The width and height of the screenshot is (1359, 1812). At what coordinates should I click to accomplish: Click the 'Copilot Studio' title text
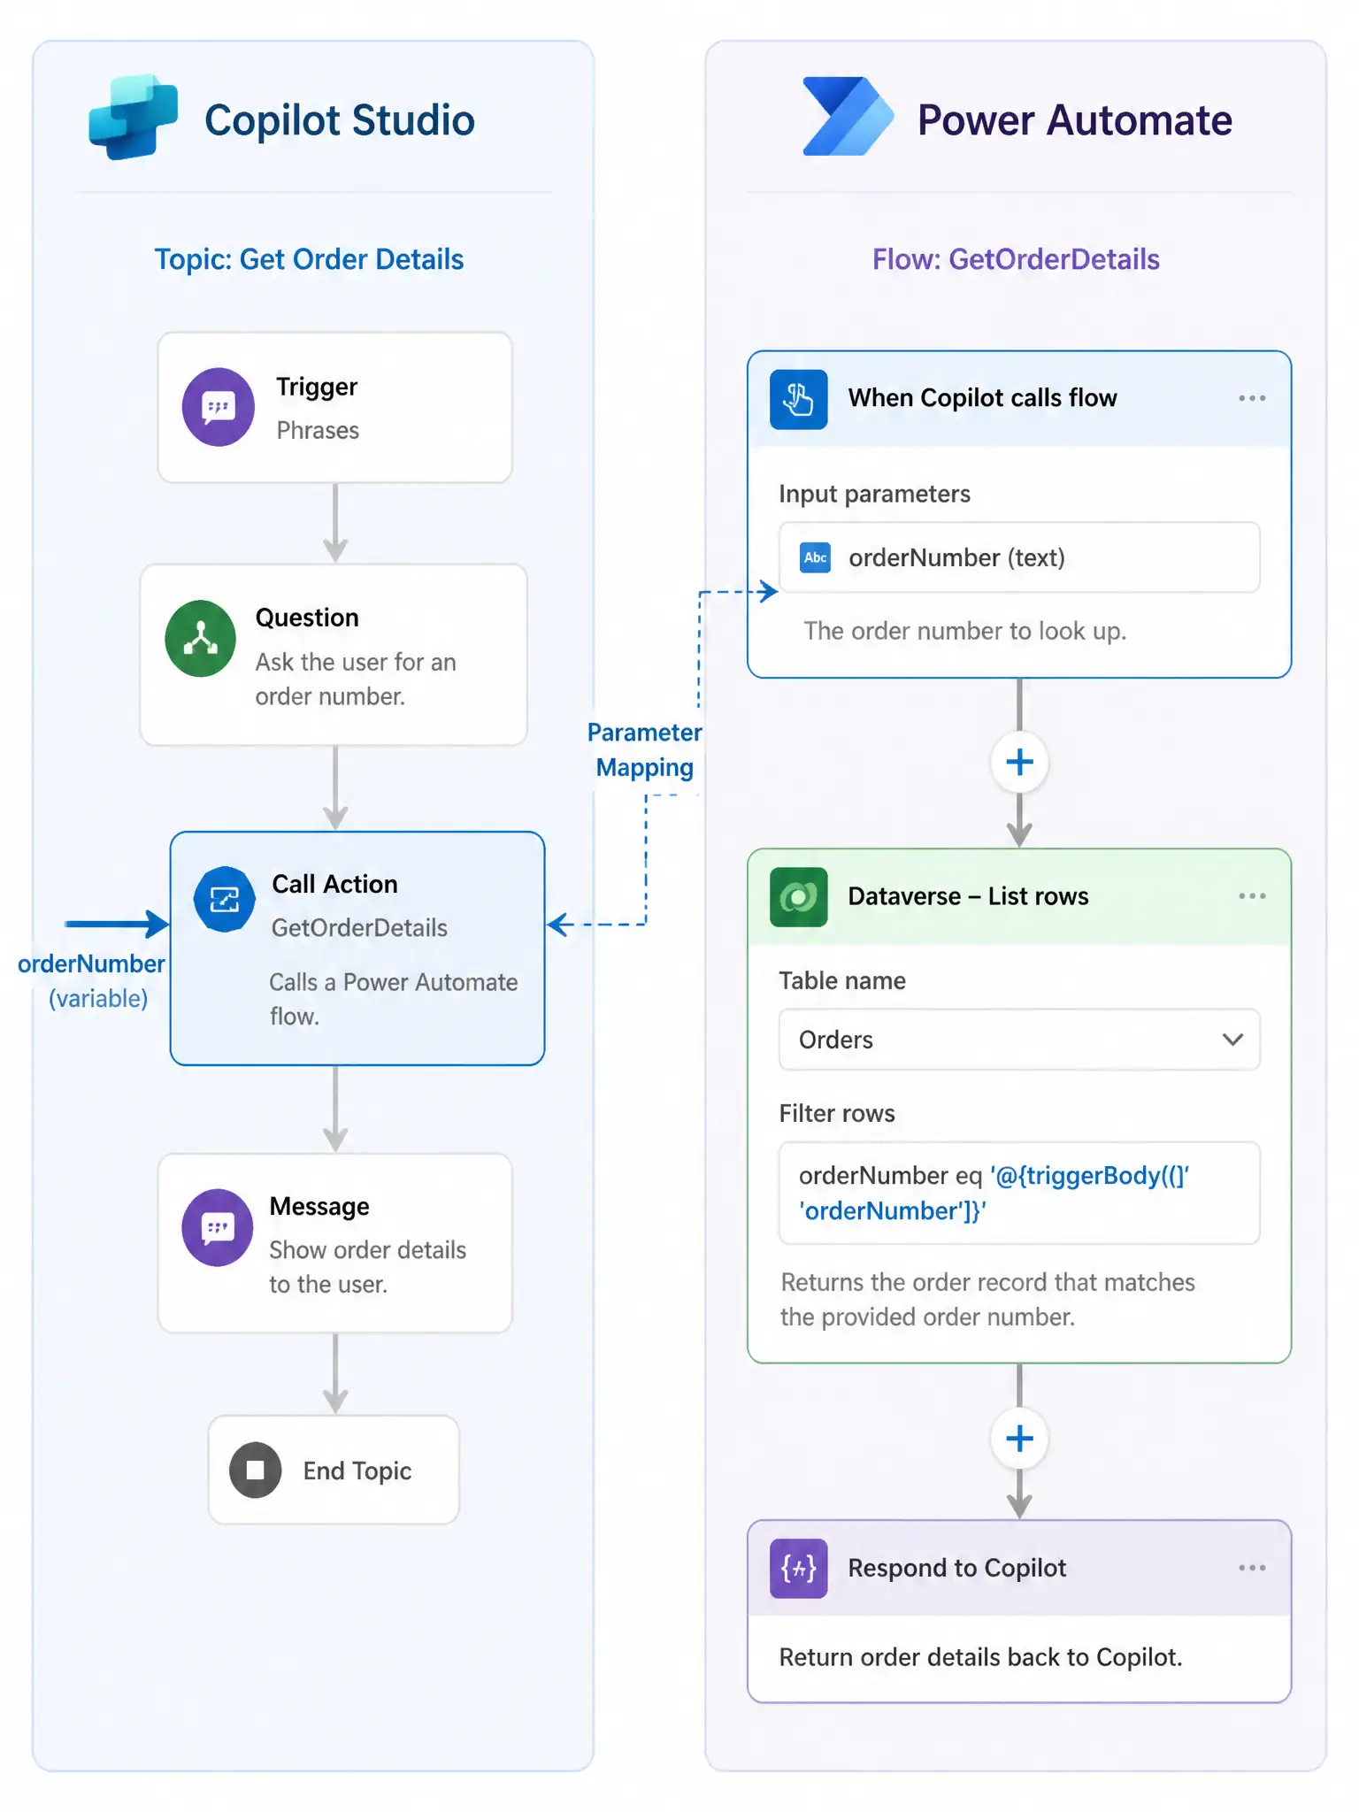tap(340, 120)
